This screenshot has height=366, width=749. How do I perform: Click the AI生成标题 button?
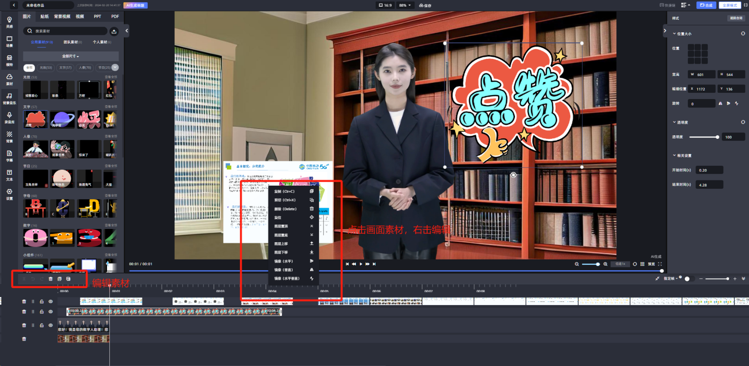tap(135, 5)
